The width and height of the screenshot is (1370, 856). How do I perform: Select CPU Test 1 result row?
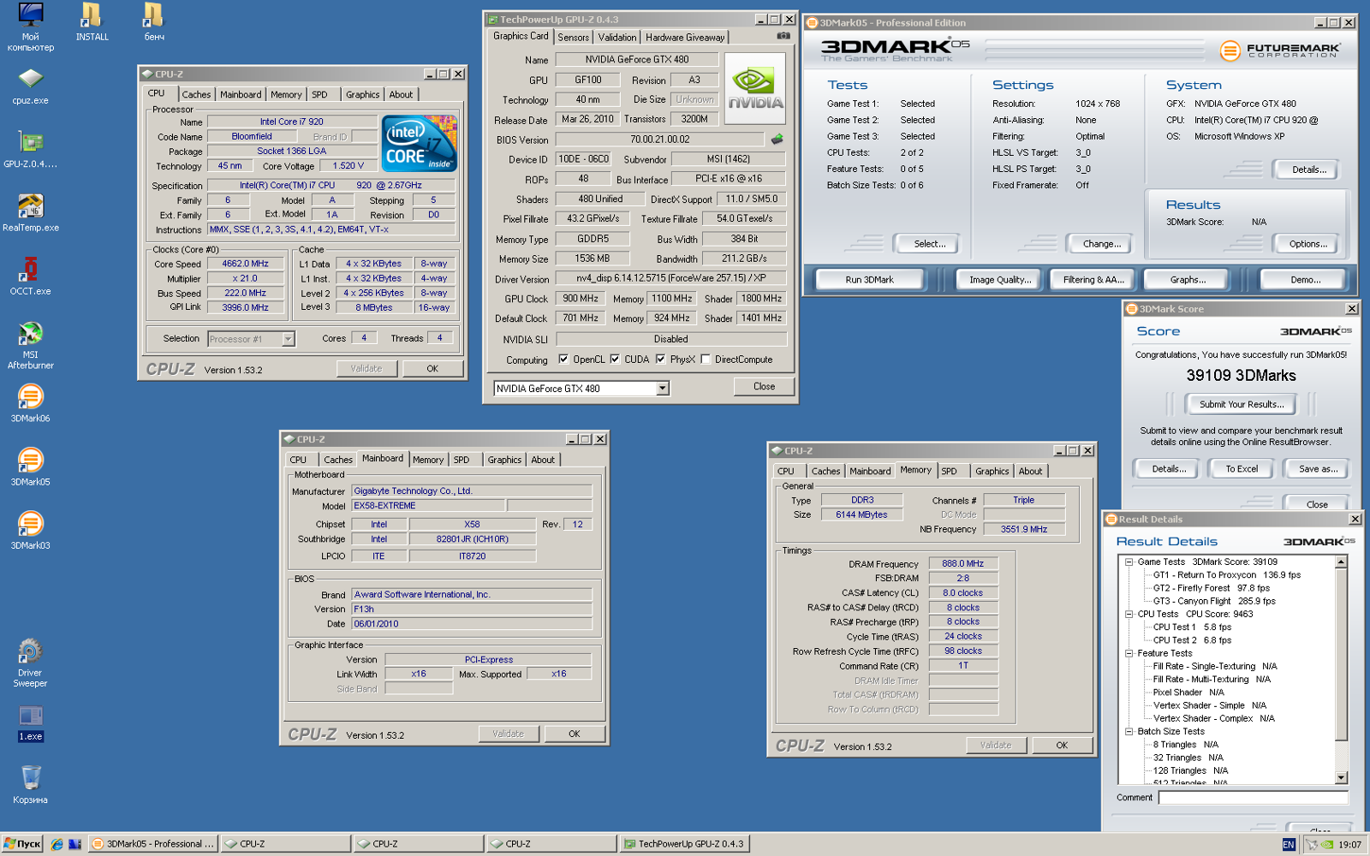coord(1192,627)
